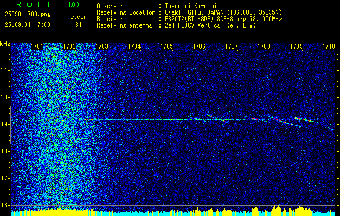
Task: Click the 2el-HB9CV Vertical antenna text
Action: [209, 25]
